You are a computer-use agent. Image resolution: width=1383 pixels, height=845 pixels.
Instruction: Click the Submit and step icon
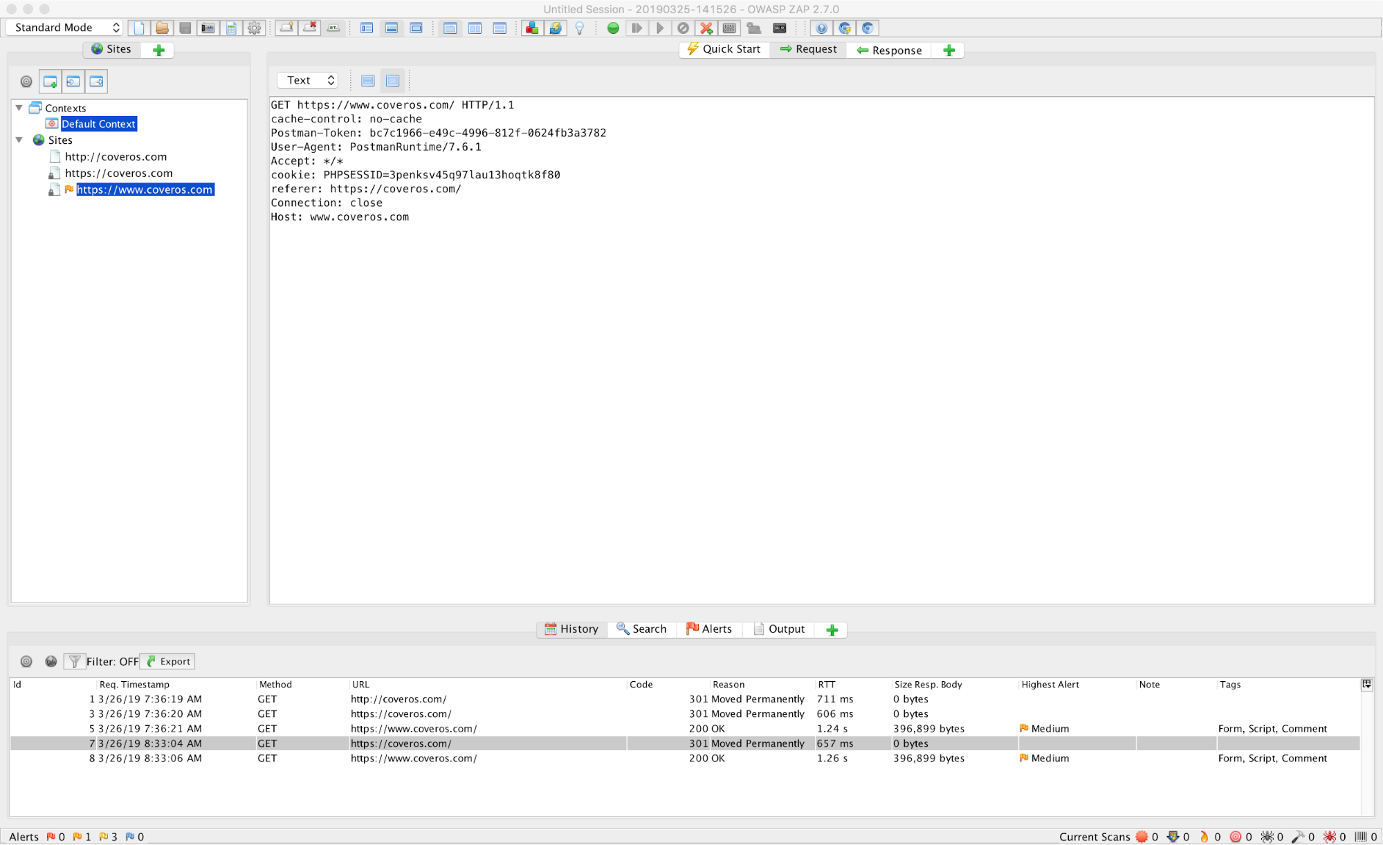(x=636, y=28)
